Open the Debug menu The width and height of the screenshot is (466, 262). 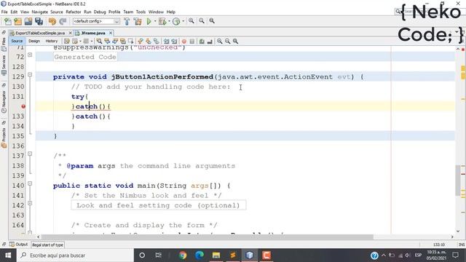pos(100,12)
